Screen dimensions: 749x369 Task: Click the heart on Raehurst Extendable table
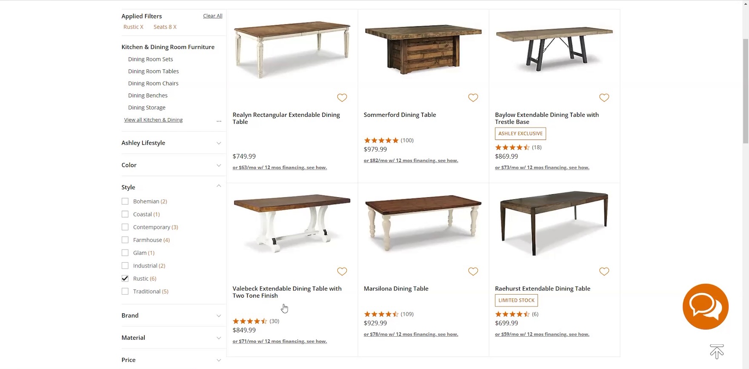click(x=604, y=271)
